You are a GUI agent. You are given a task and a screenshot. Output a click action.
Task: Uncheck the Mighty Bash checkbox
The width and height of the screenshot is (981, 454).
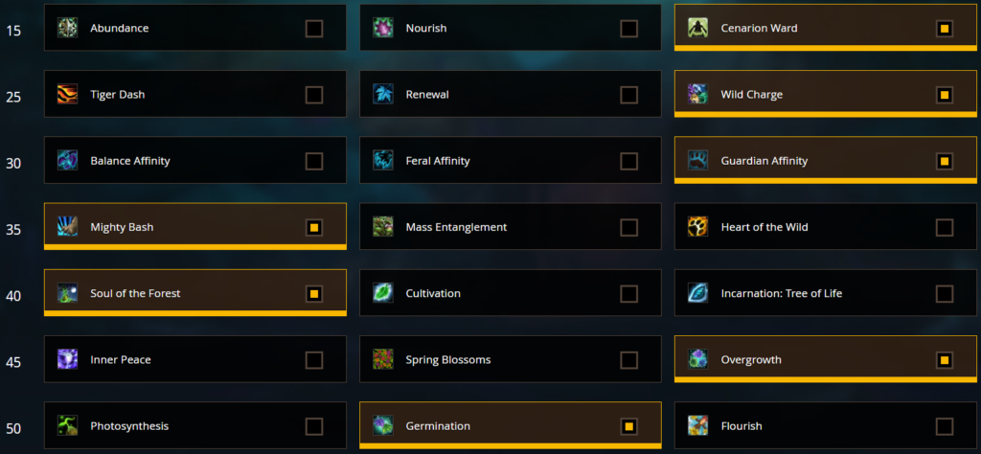click(314, 227)
